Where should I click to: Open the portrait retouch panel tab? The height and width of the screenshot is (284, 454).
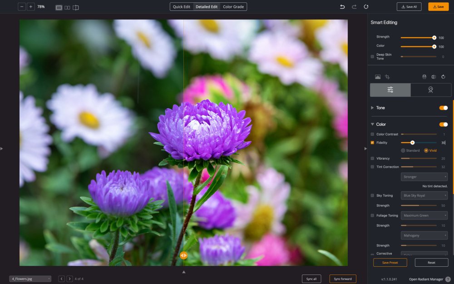(430, 90)
